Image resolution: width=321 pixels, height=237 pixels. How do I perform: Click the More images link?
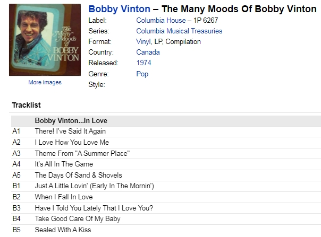click(45, 82)
